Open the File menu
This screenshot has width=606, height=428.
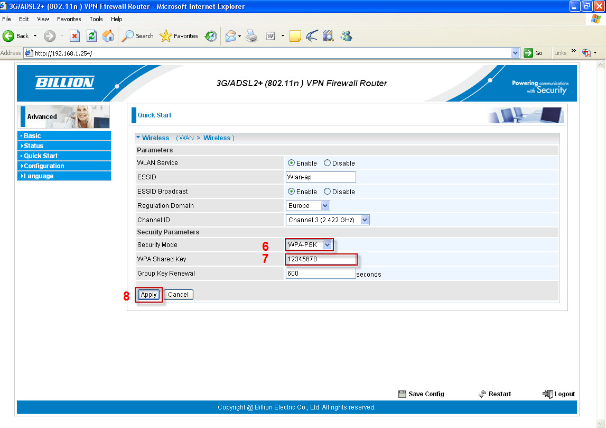(x=6, y=19)
